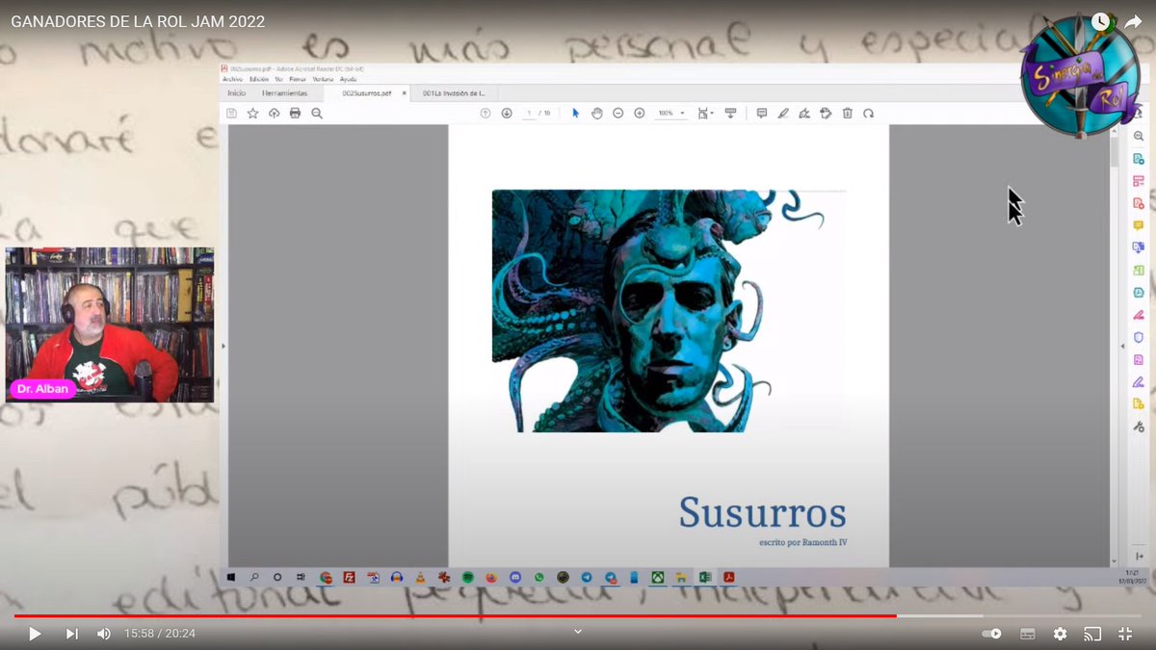The height and width of the screenshot is (650, 1156).
Task: Skip to the next video
Action: pyautogui.click(x=71, y=634)
